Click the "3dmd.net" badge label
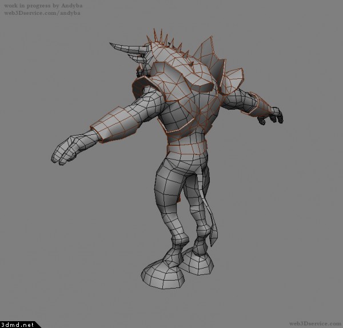The image size is (343, 328). click(x=17, y=325)
